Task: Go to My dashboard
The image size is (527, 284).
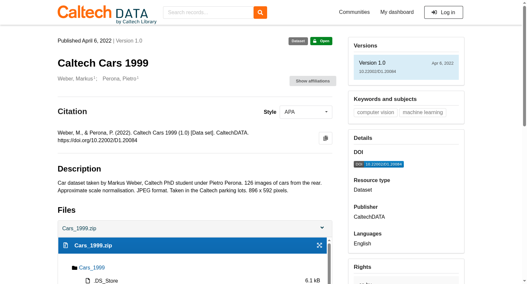Action: coord(397,12)
